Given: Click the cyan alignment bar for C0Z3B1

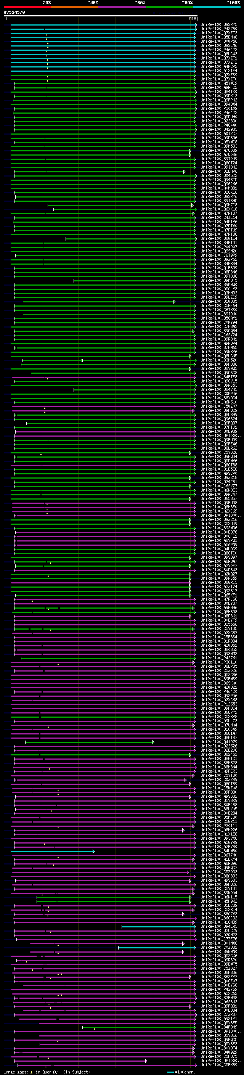Looking at the screenshot, I should tap(157, 947).
